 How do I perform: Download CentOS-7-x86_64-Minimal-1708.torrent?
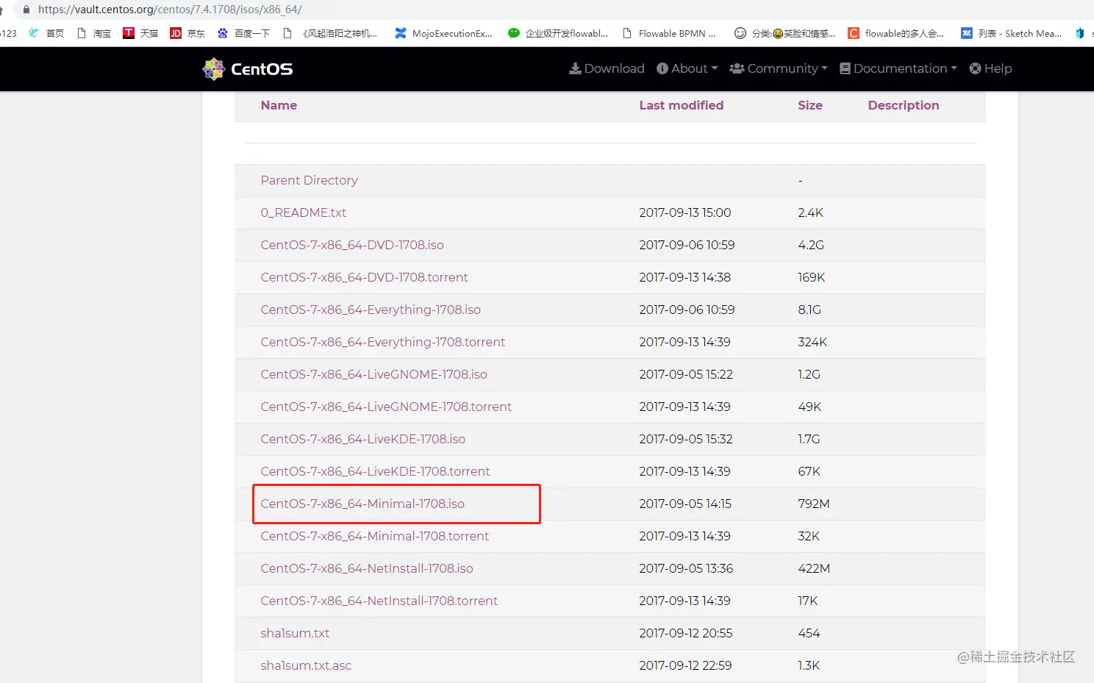[x=374, y=536]
